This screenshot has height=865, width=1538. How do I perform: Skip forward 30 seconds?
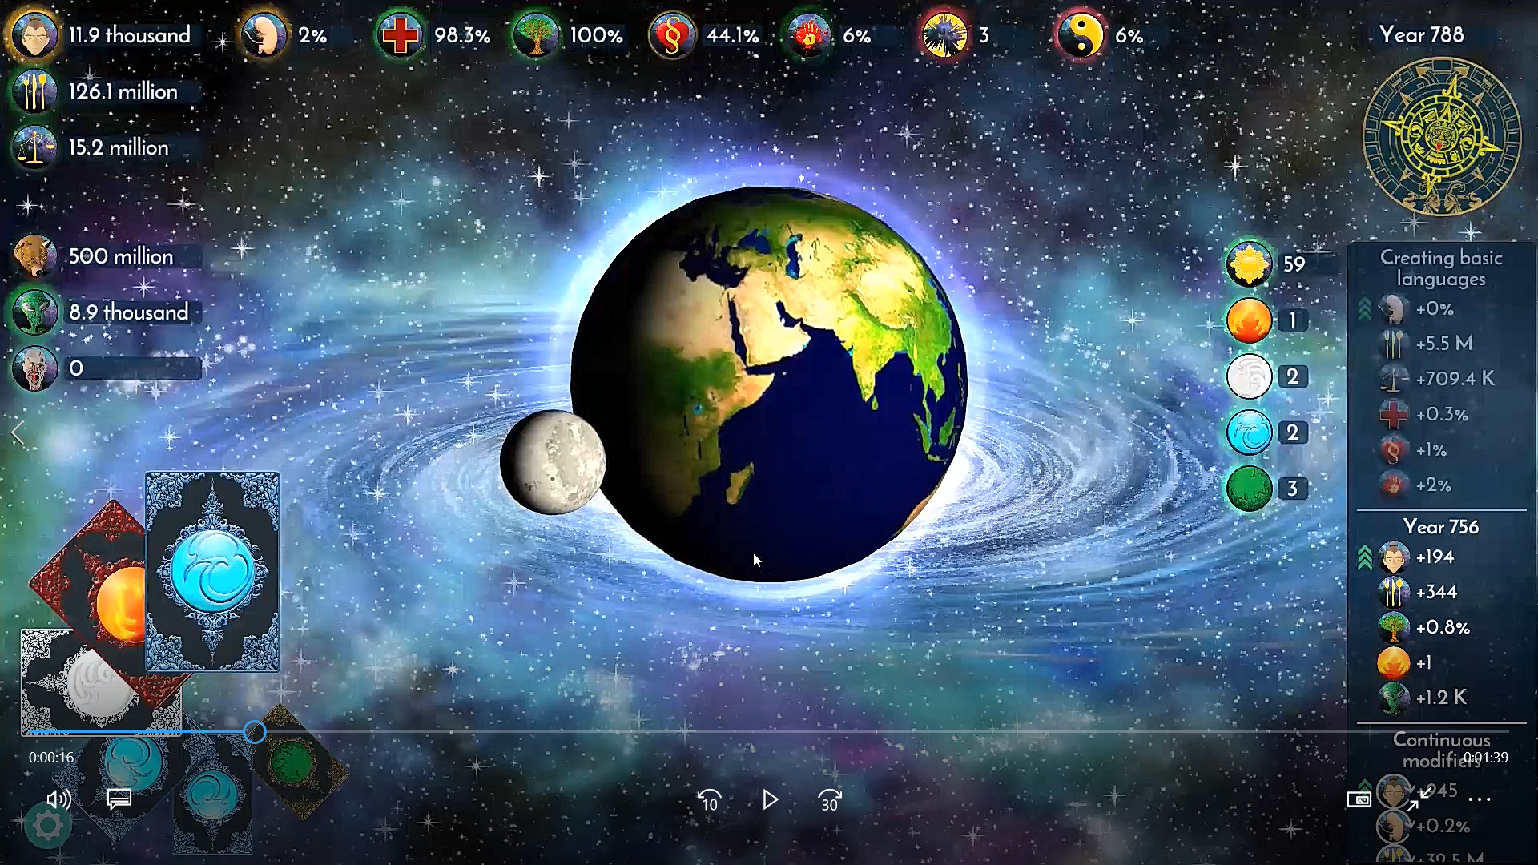pos(829,799)
